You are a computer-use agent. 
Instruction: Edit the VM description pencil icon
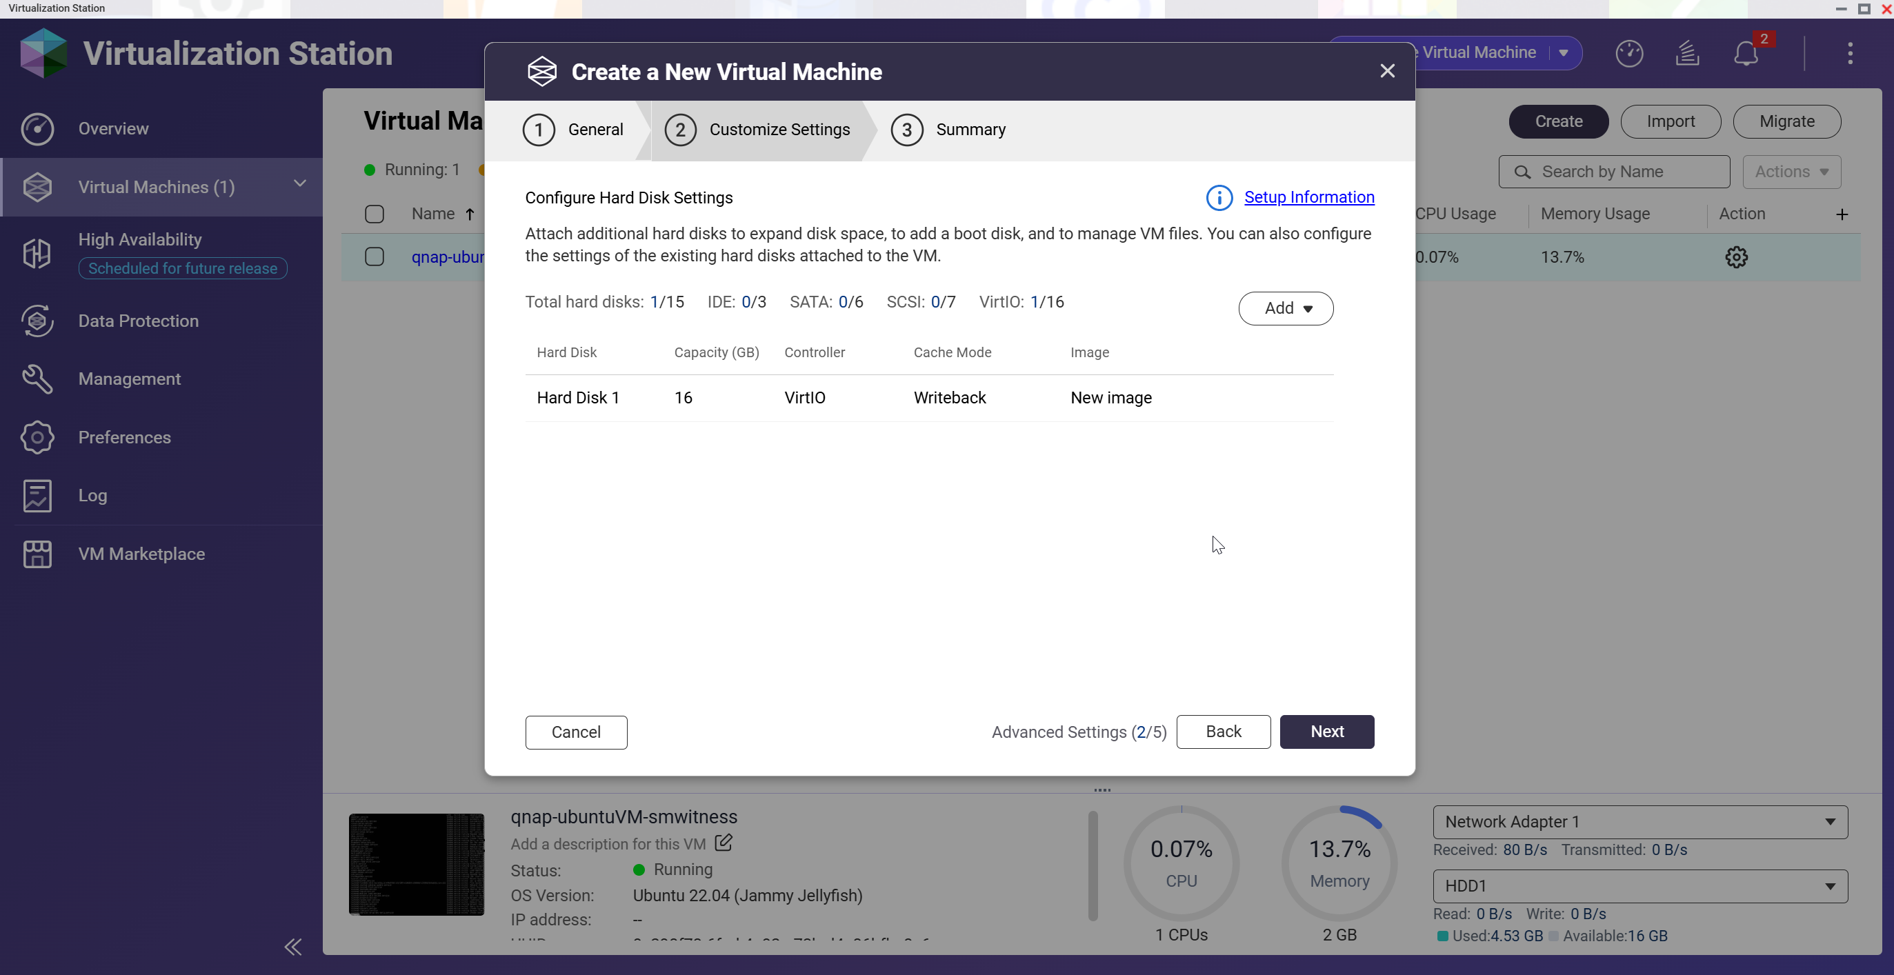723,843
